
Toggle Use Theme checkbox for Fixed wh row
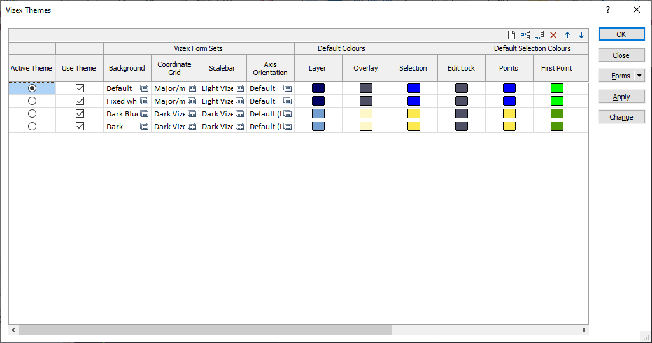tap(80, 101)
